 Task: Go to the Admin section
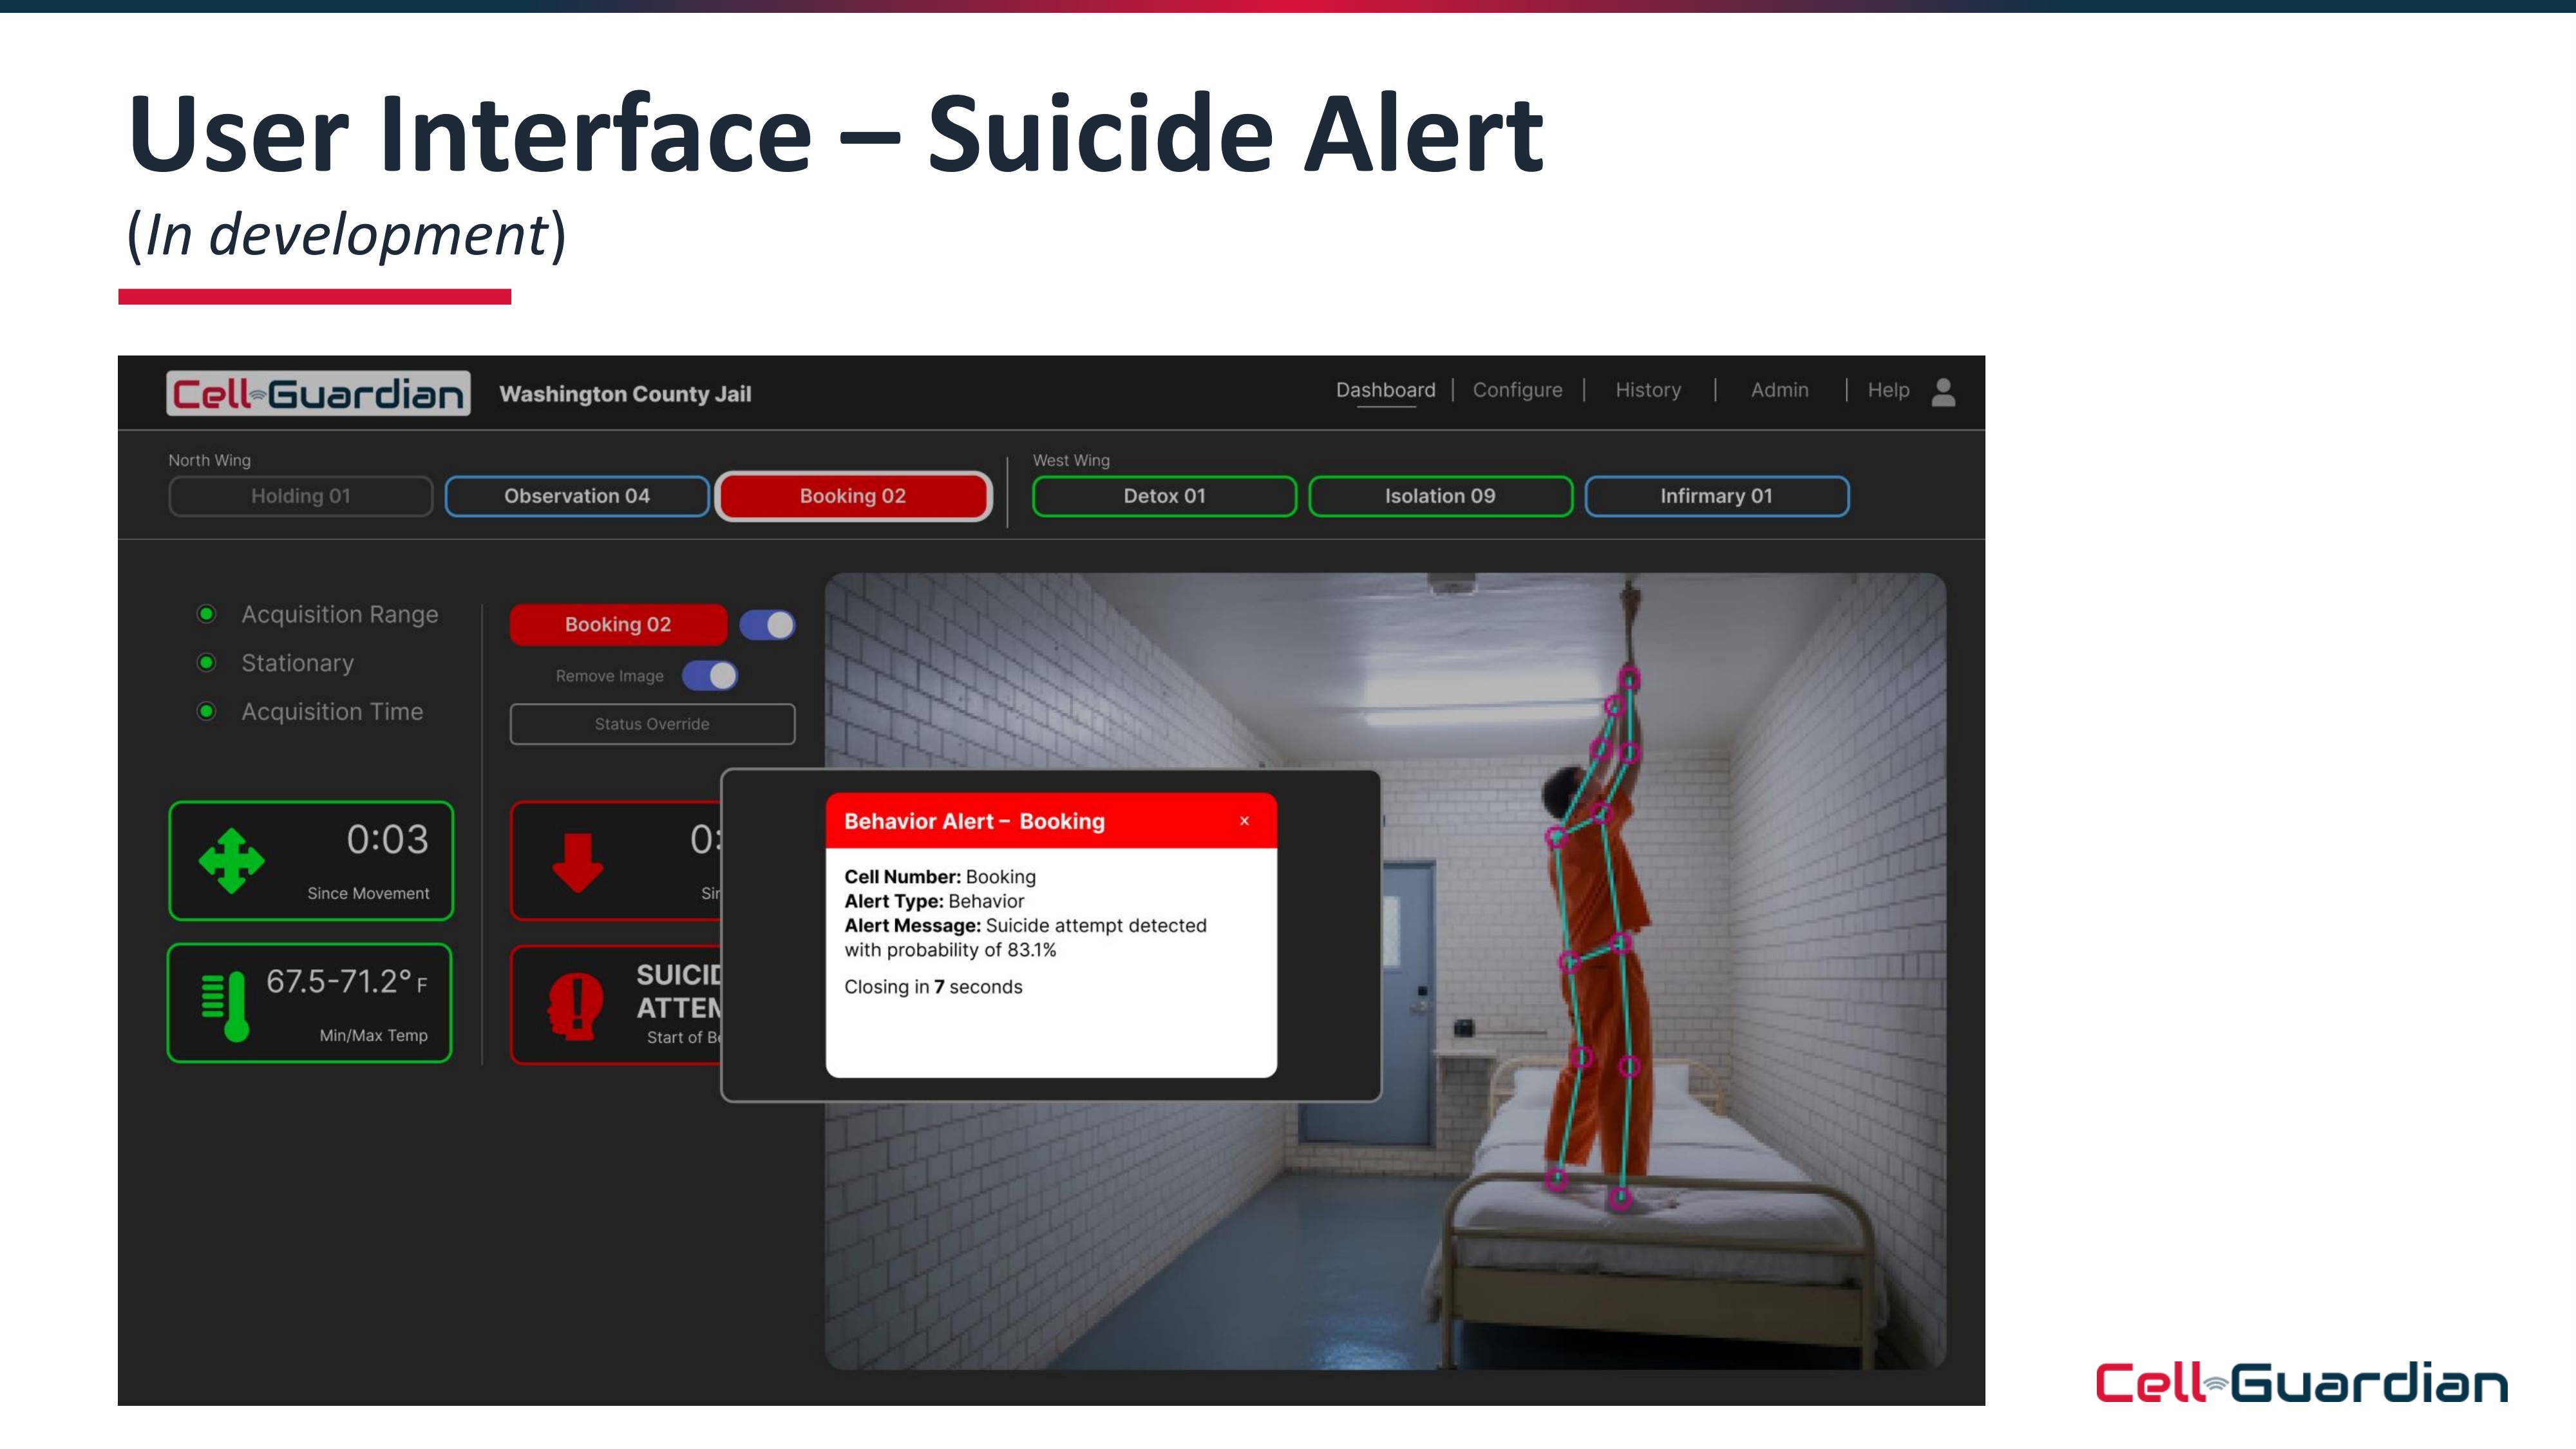1778,390
